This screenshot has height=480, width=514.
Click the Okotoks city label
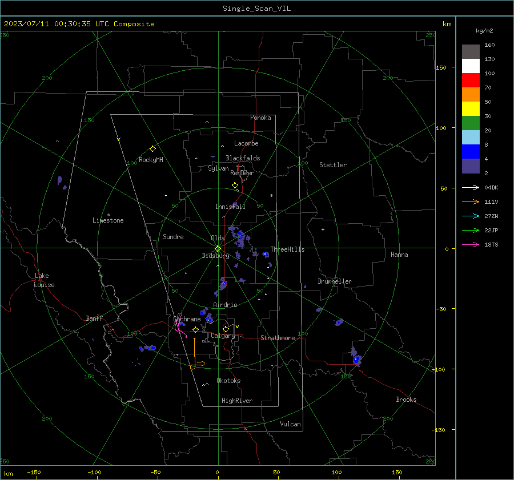[228, 381]
